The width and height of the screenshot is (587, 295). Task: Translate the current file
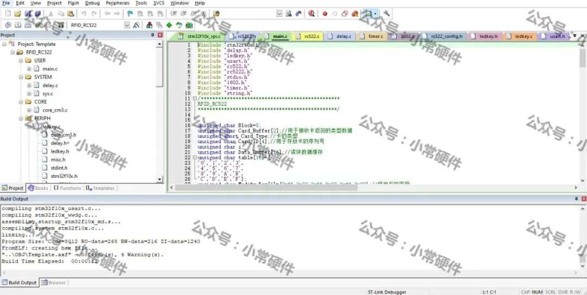click(x=8, y=25)
